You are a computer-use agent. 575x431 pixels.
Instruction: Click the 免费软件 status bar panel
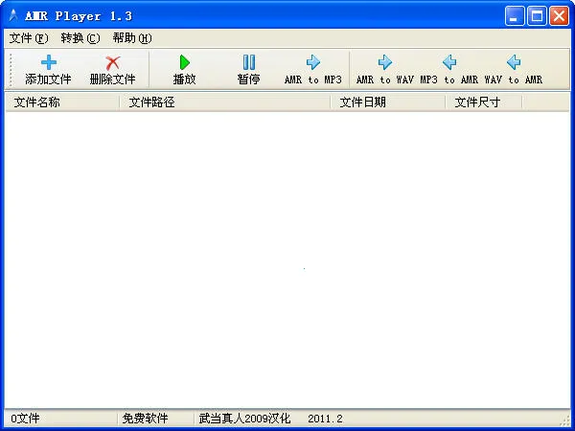(x=155, y=419)
